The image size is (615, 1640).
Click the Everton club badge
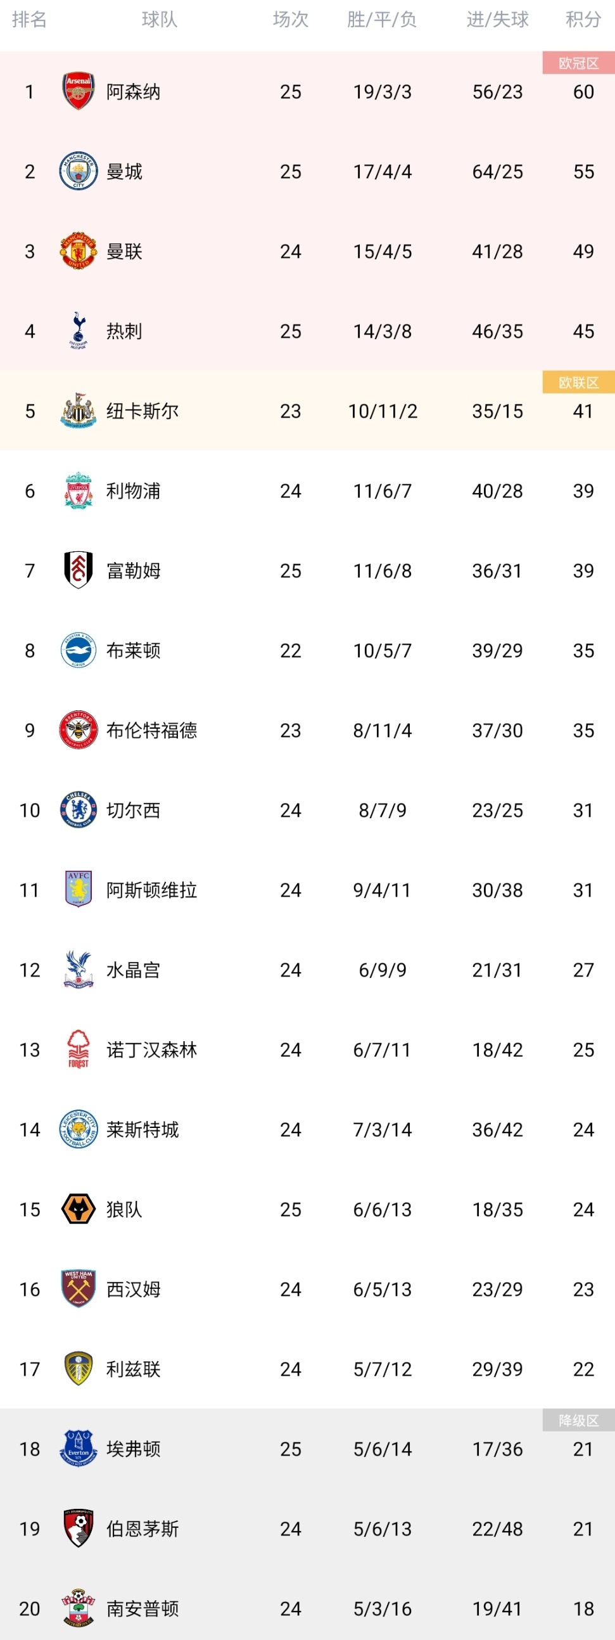[x=79, y=1449]
